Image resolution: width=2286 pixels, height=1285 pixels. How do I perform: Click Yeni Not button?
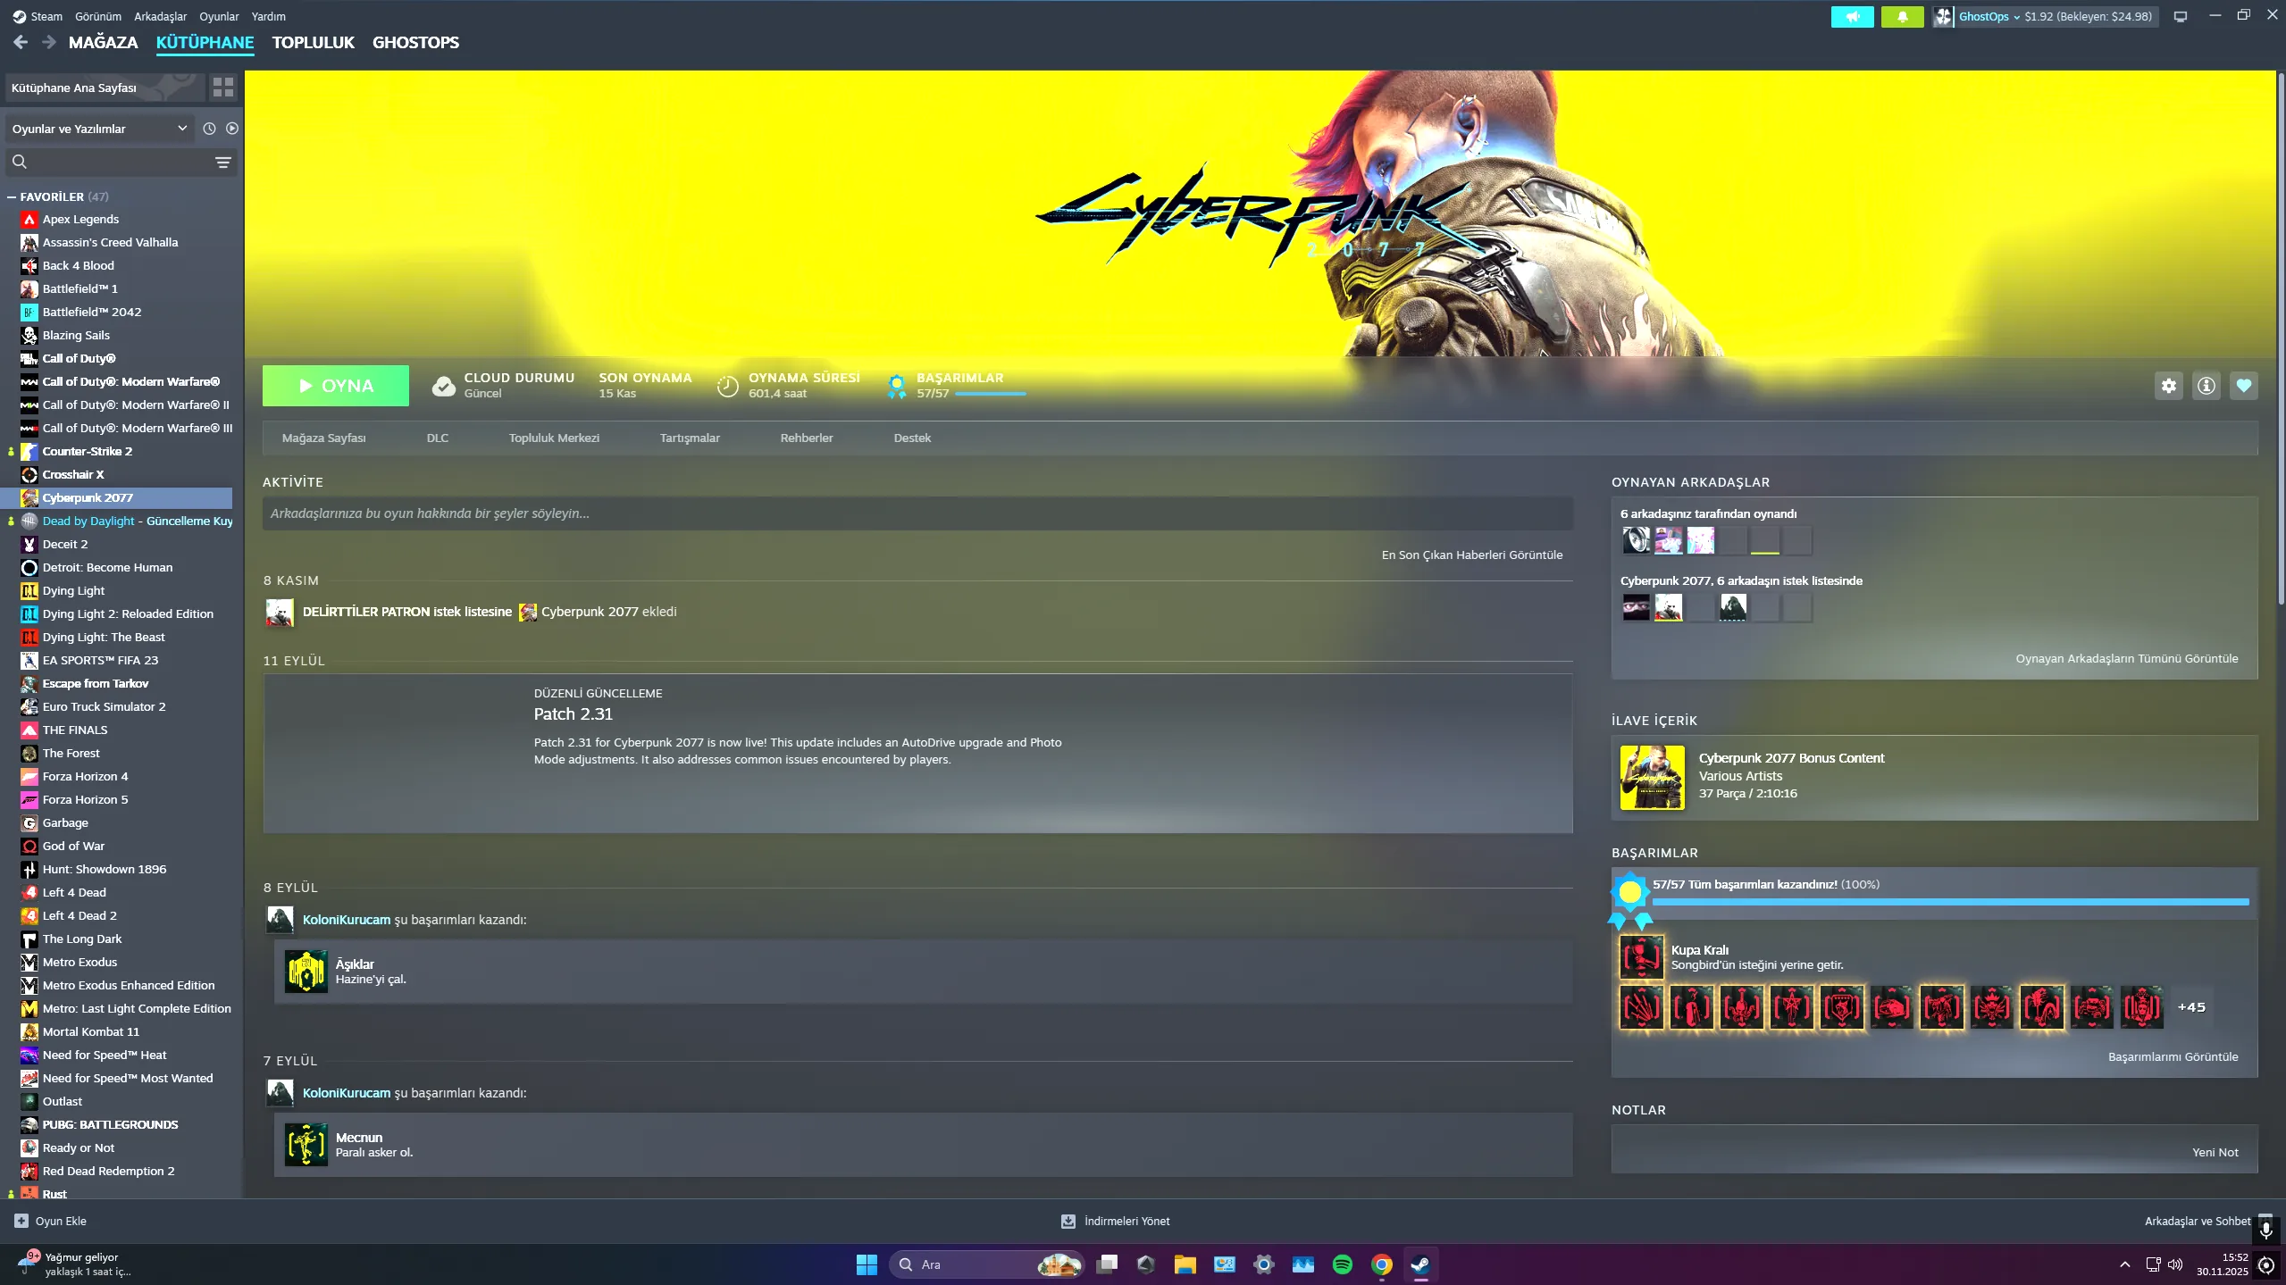click(2215, 1152)
